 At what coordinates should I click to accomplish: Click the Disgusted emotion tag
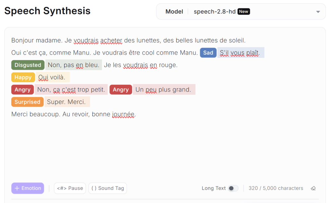(x=28, y=65)
